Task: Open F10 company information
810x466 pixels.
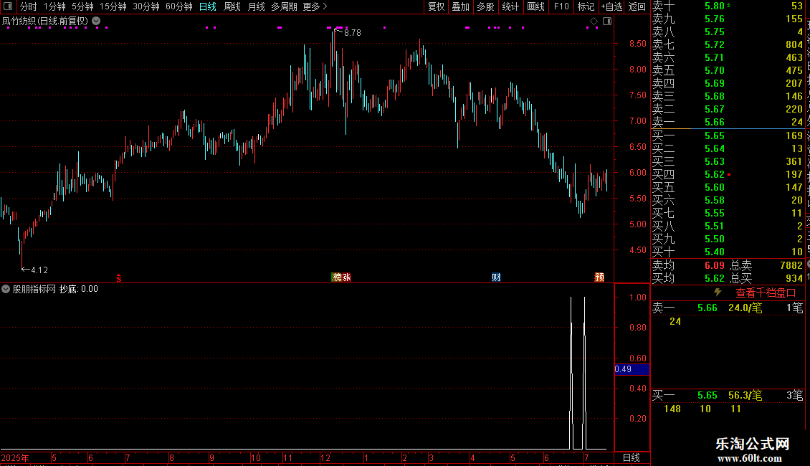Action: (x=561, y=6)
